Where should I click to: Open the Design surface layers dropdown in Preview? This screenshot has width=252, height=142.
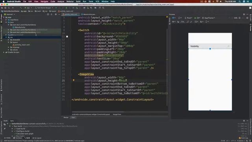(174, 18)
